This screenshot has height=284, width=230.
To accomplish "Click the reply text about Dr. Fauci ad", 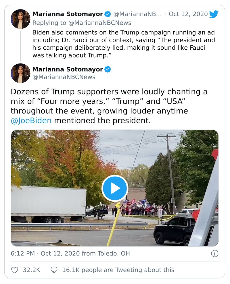I will (x=124, y=44).
